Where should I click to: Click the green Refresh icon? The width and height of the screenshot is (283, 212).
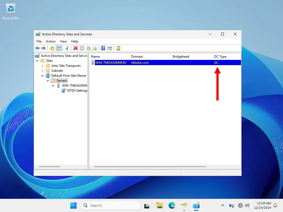tap(88, 48)
